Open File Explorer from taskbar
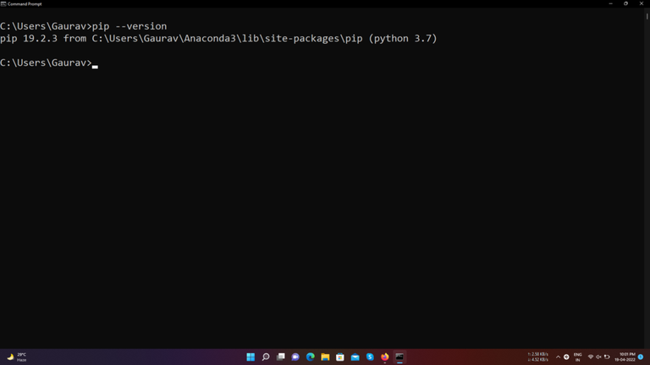The height and width of the screenshot is (365, 650). (325, 357)
